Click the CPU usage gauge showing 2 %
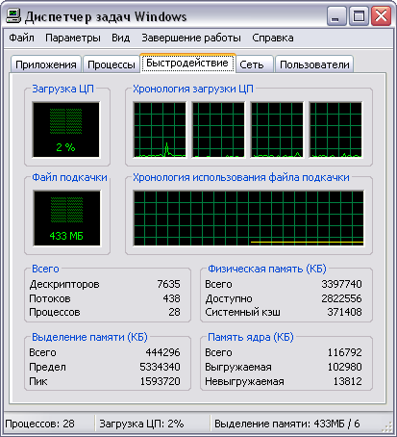The image size is (397, 437). 66,130
